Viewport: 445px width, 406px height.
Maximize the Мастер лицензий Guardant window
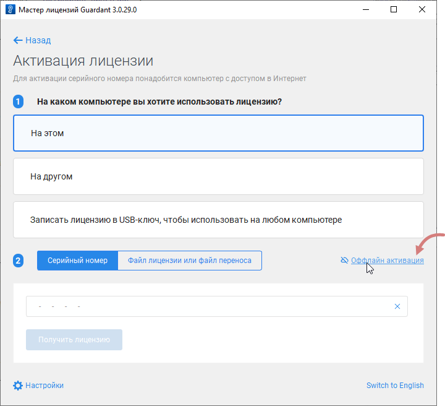[x=394, y=10]
